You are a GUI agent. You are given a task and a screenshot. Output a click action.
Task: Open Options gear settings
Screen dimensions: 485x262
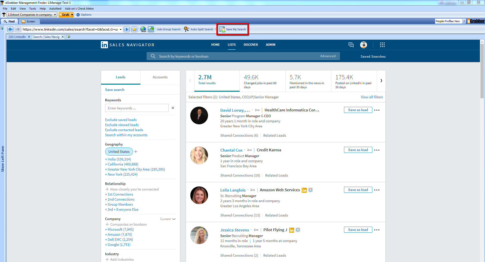tap(84, 15)
